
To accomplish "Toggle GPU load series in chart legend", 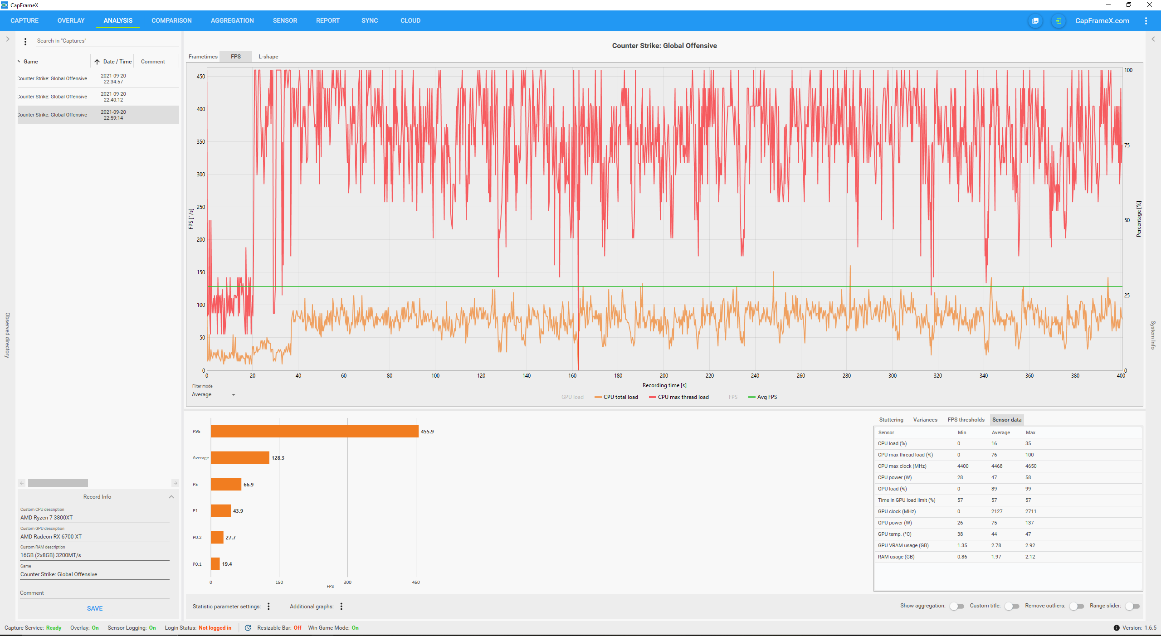I will click(572, 397).
